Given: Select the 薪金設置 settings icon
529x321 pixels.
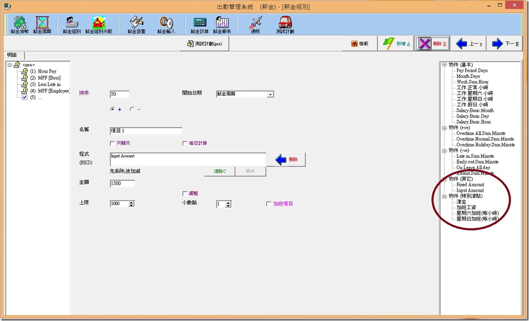Looking at the screenshot, I should pos(136,25).
